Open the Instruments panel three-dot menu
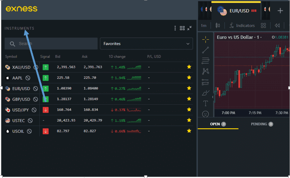Screen dimensions: 290x178 175,28
